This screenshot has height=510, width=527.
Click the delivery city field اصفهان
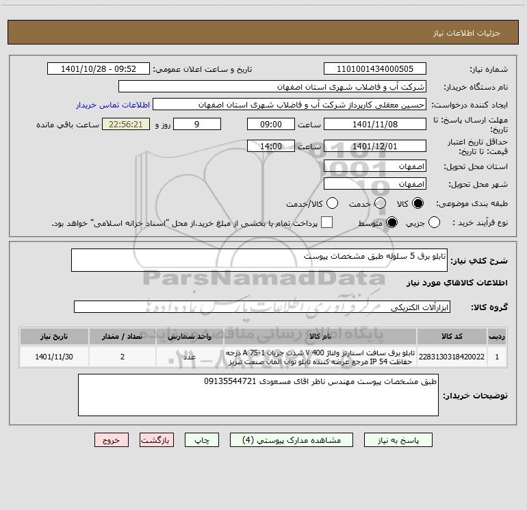[x=375, y=184]
